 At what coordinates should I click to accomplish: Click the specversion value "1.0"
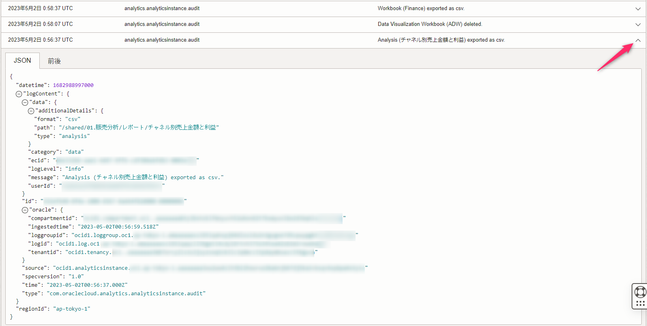point(76,277)
